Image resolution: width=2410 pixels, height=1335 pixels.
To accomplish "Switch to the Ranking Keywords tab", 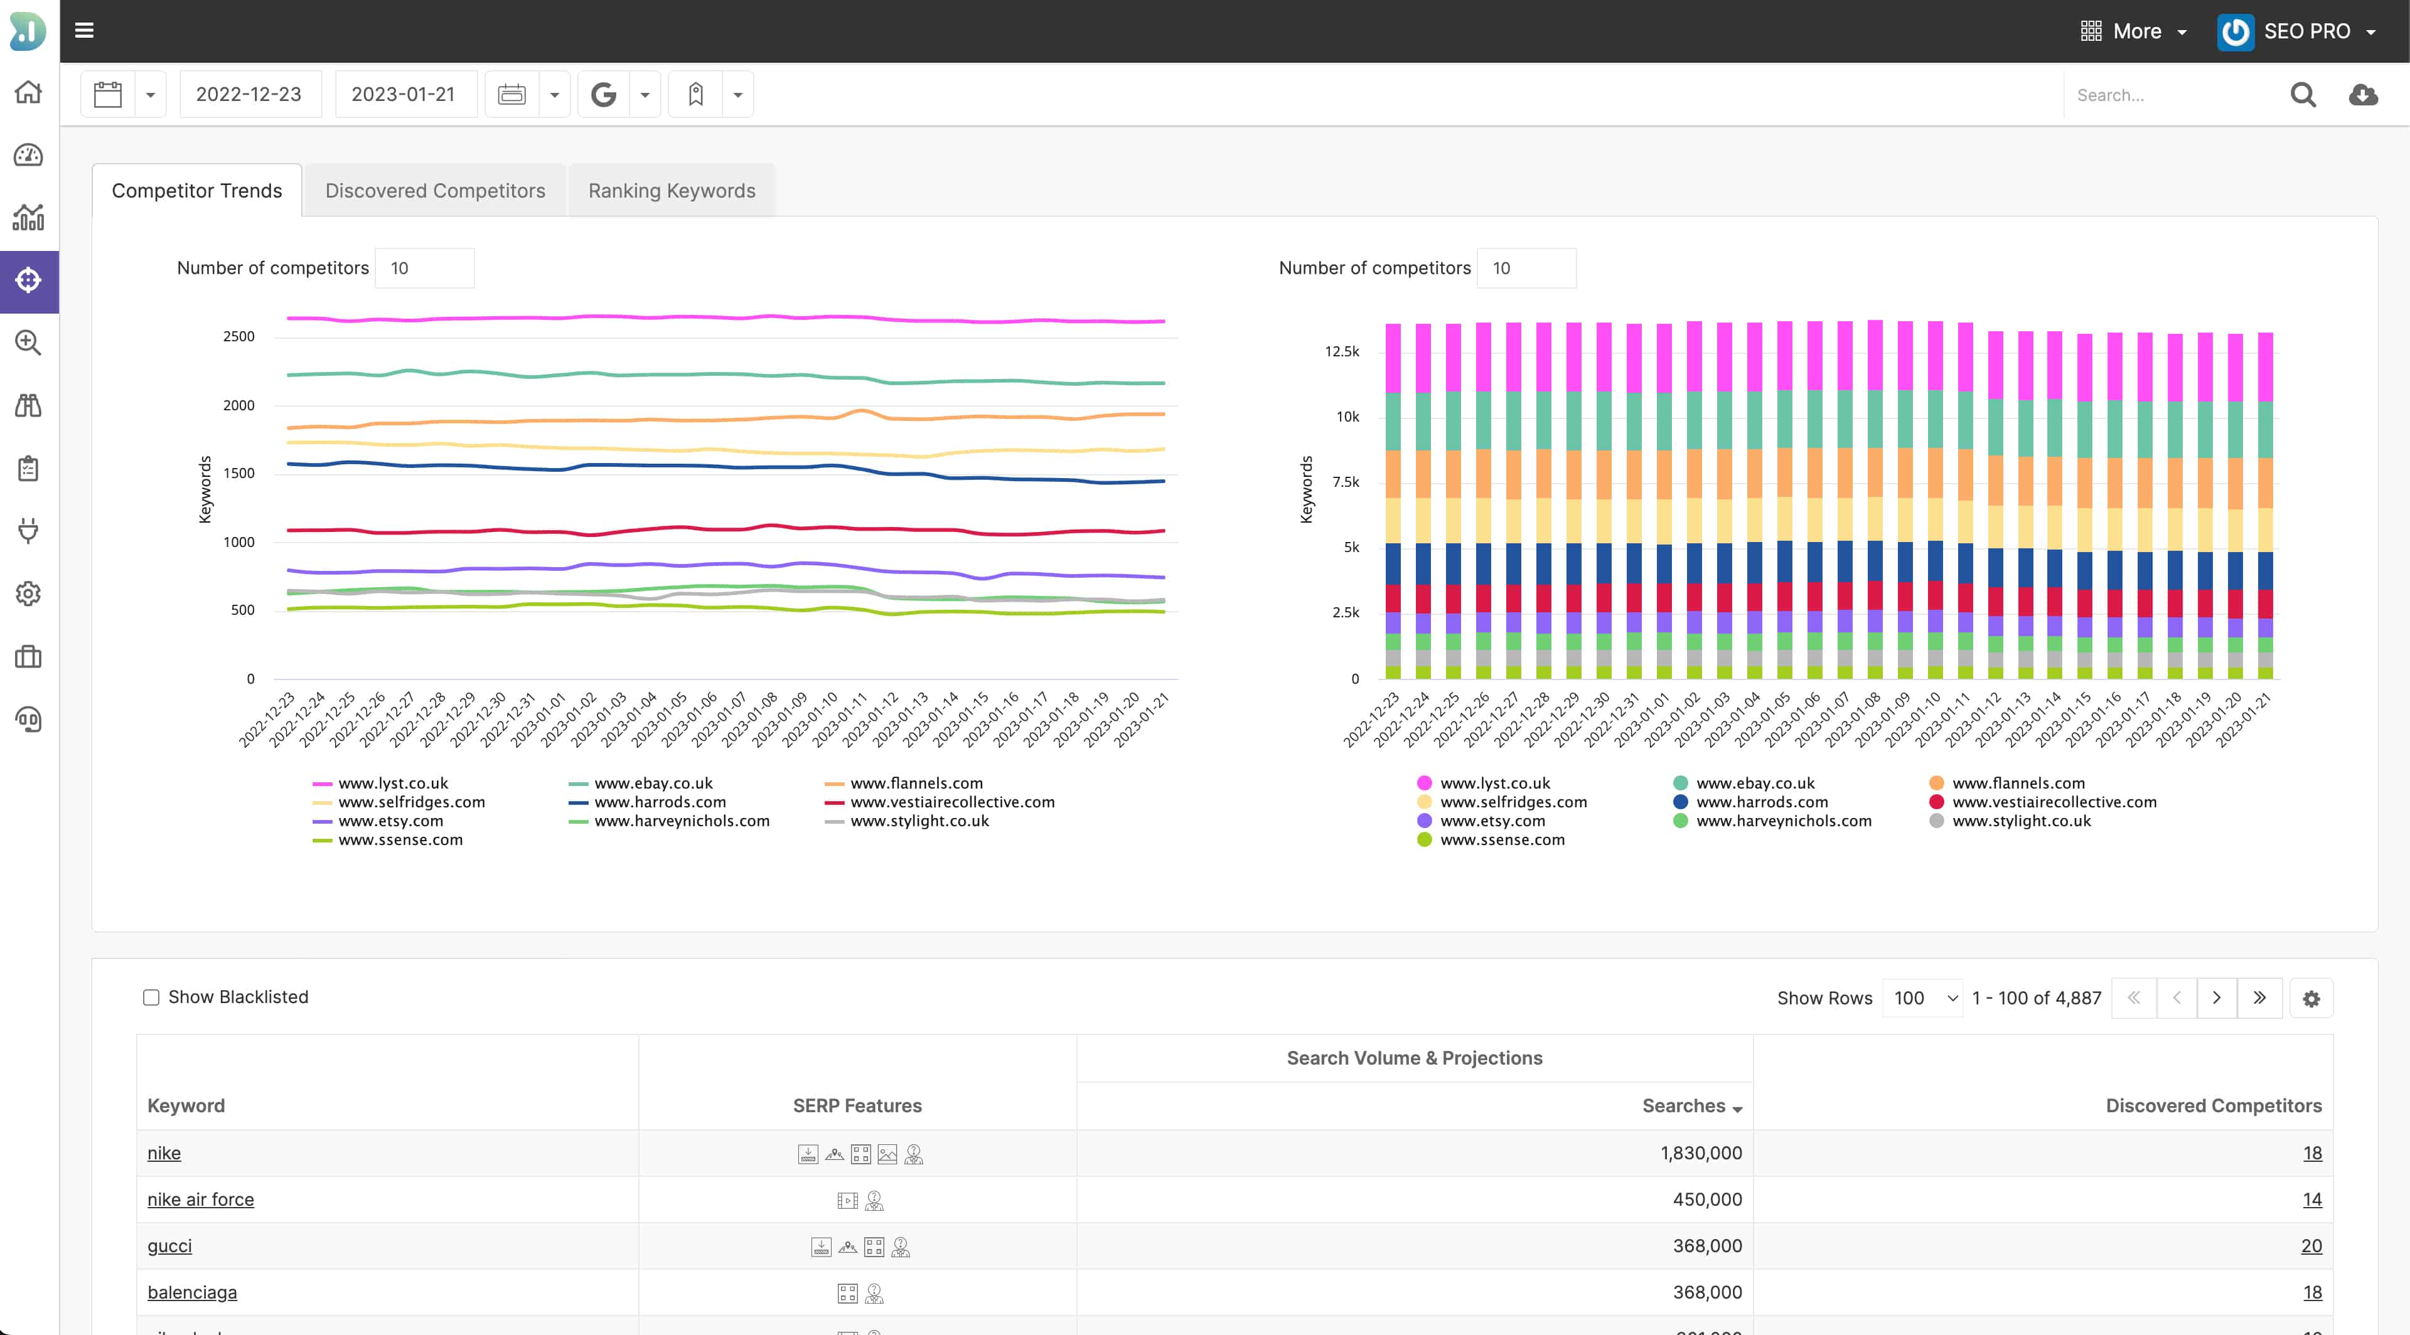I will point(672,191).
